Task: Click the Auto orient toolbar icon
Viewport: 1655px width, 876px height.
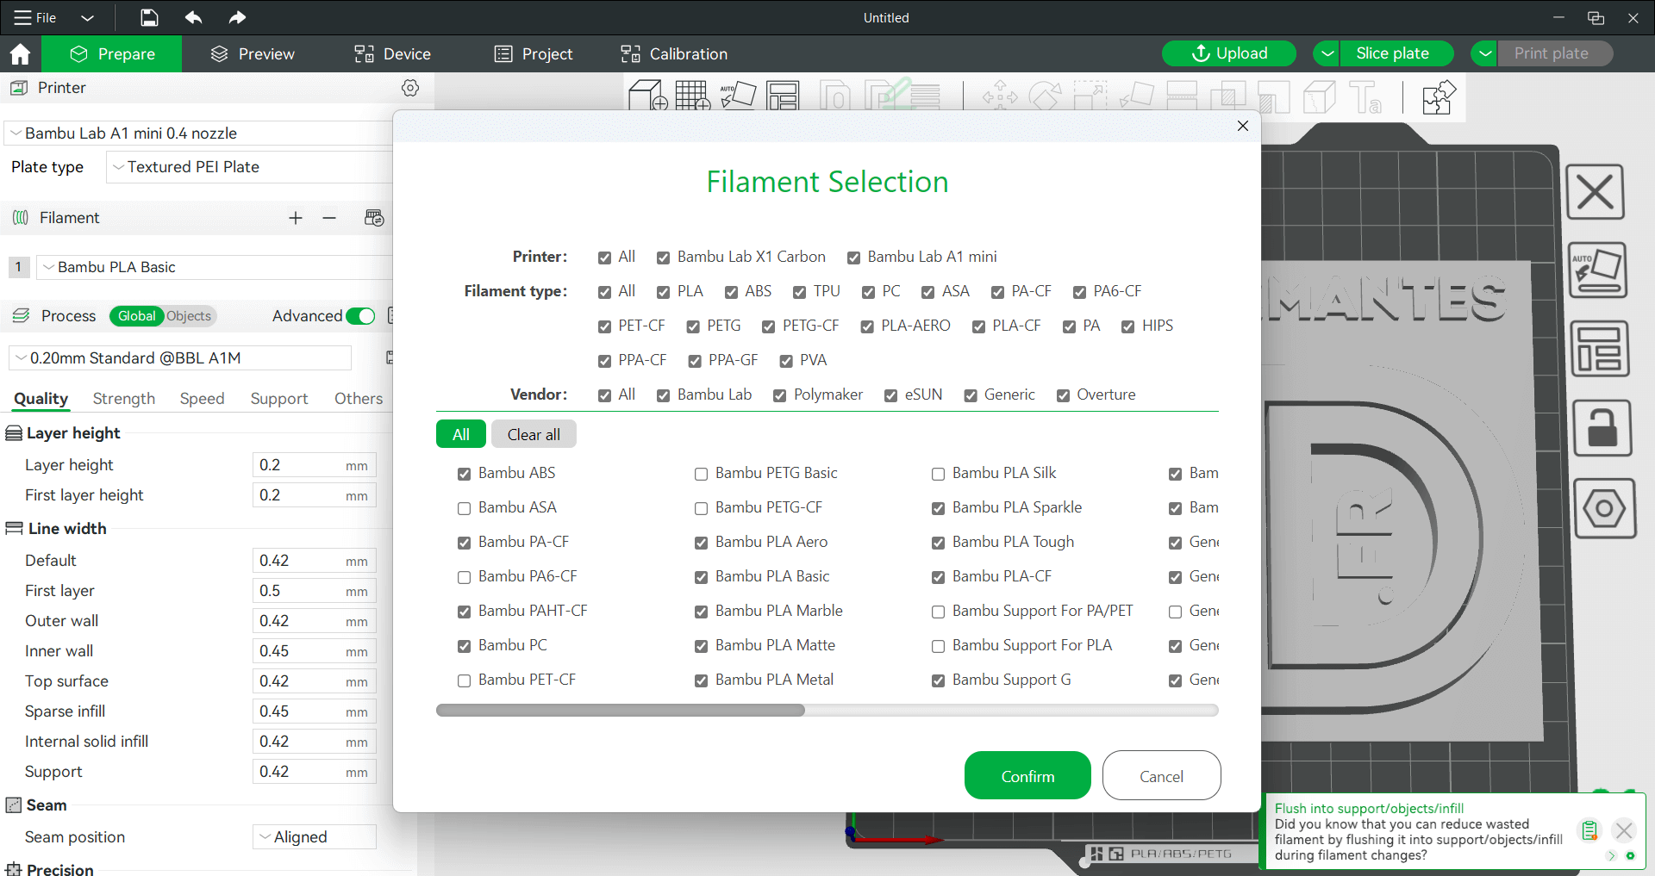Action: (x=738, y=96)
